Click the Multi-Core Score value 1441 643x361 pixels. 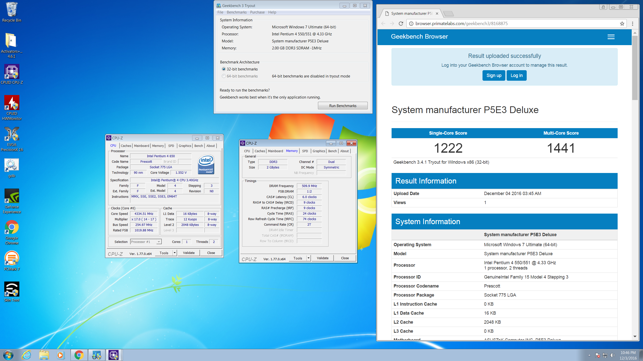click(x=561, y=148)
